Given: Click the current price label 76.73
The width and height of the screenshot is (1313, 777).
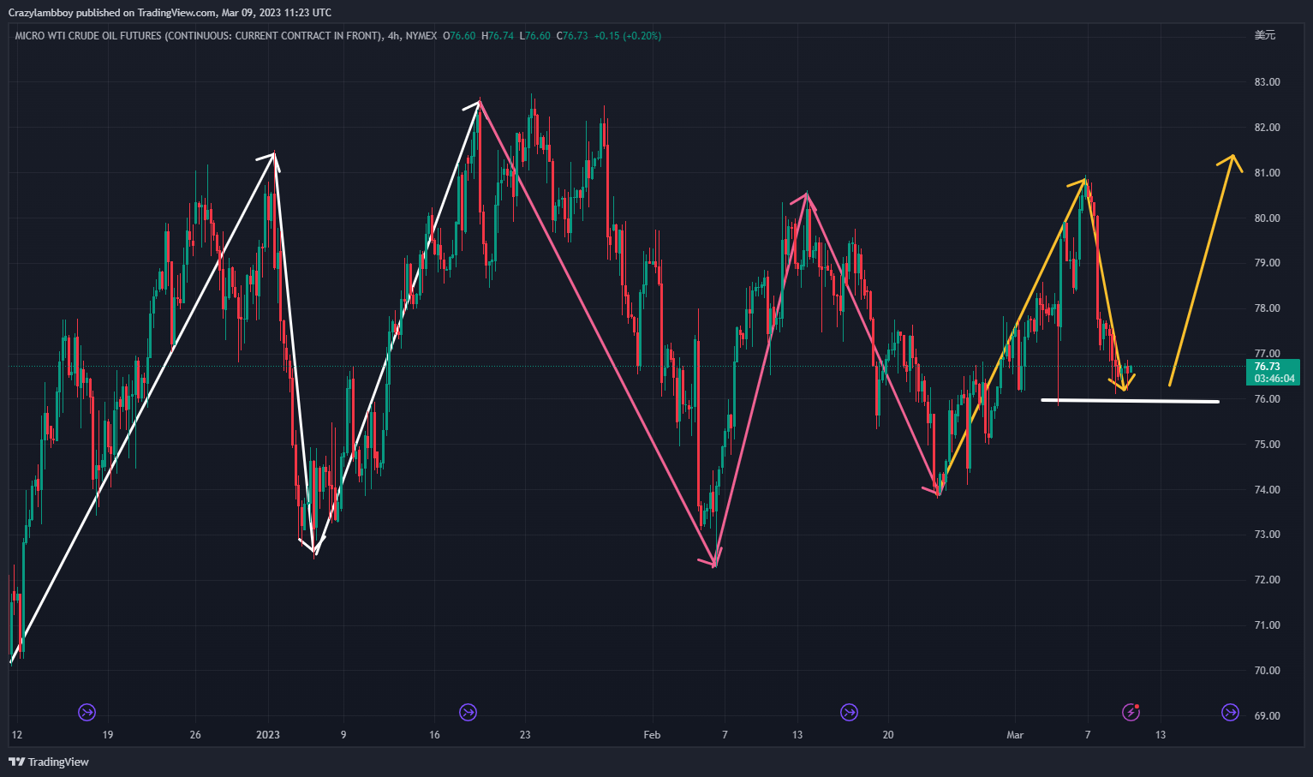Looking at the screenshot, I should pos(1268,367).
